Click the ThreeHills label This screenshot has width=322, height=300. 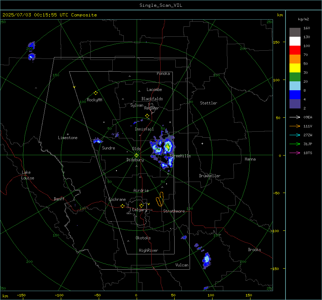(x=180, y=156)
